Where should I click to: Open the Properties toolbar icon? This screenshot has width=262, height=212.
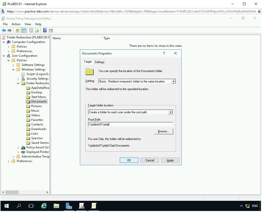[31, 31]
